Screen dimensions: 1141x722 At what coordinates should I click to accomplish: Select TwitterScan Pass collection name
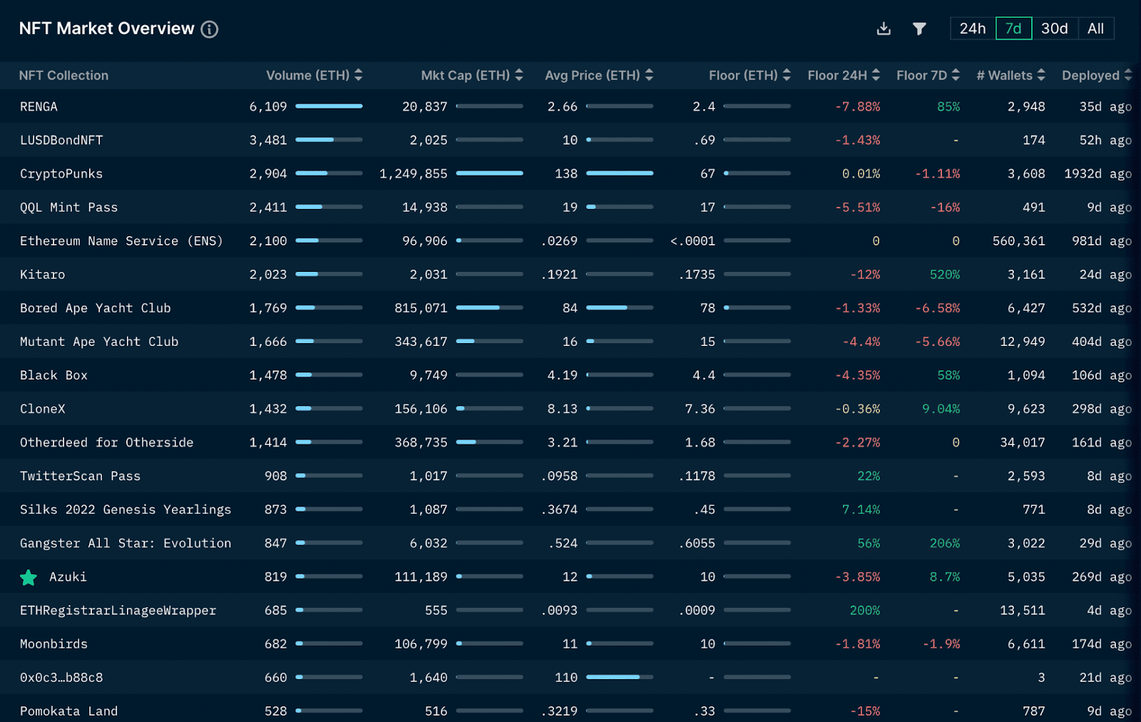pyautogui.click(x=80, y=475)
